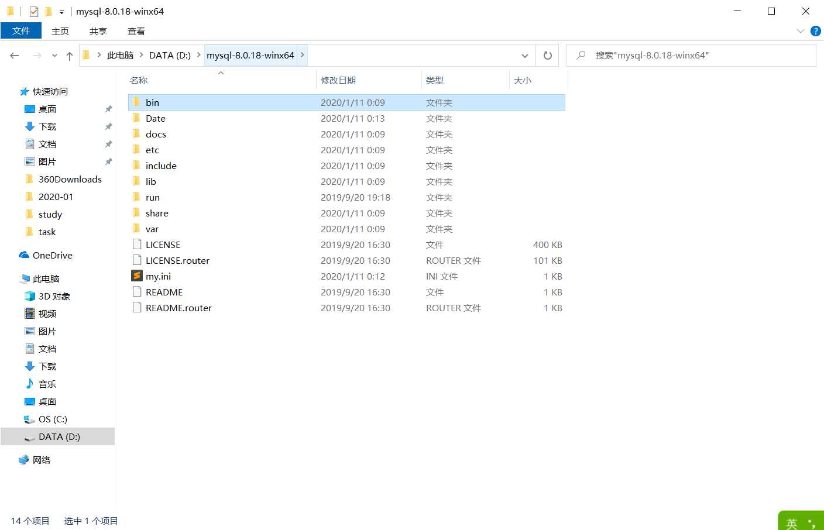Click the Properties icon in the title bar
Image resolution: width=824 pixels, height=530 pixels.
[x=34, y=11]
